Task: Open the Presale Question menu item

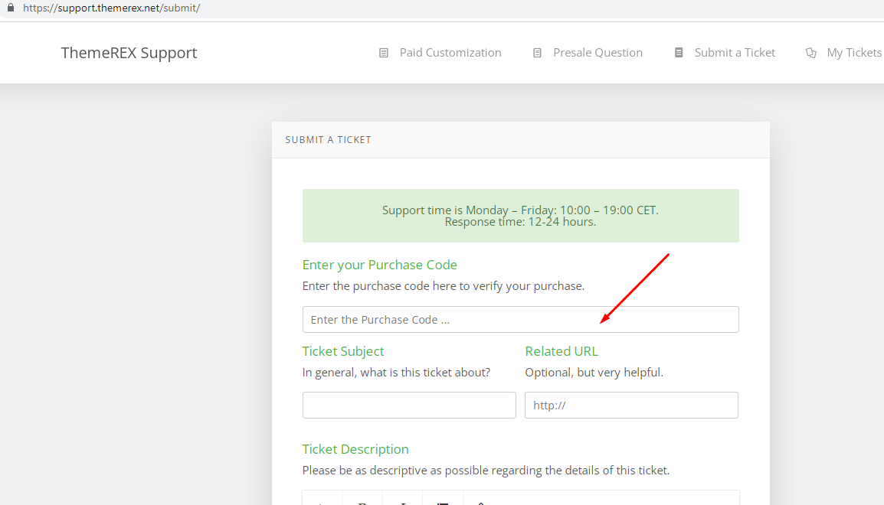Action: [598, 52]
